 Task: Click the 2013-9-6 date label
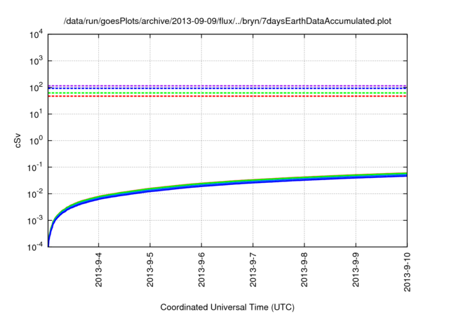tap(201, 270)
